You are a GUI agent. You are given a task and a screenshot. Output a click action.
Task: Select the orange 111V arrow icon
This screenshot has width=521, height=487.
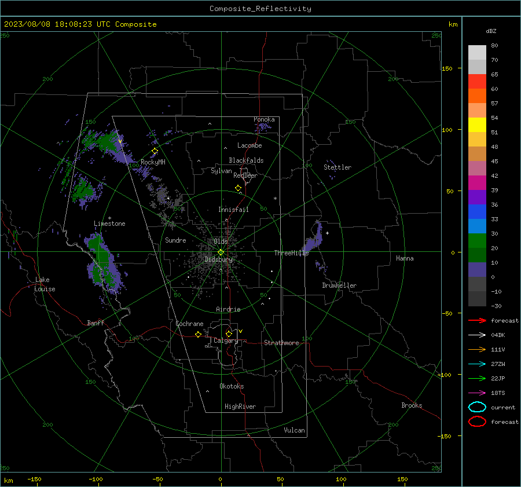coord(477,349)
